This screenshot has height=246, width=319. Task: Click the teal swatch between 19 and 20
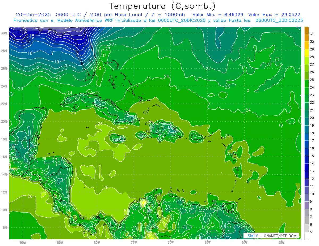(307, 122)
